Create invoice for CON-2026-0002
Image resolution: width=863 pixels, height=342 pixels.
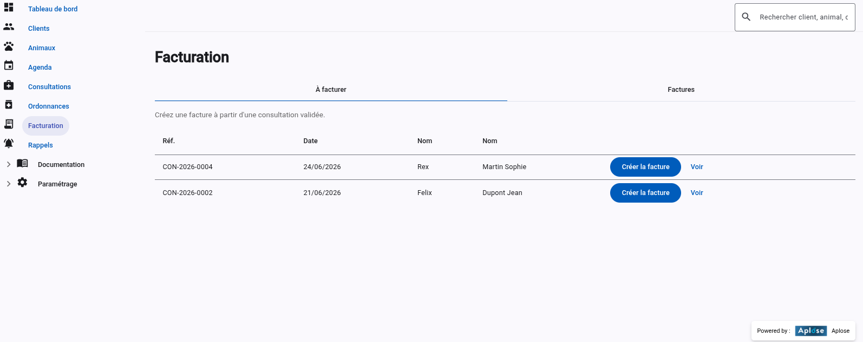[645, 193]
